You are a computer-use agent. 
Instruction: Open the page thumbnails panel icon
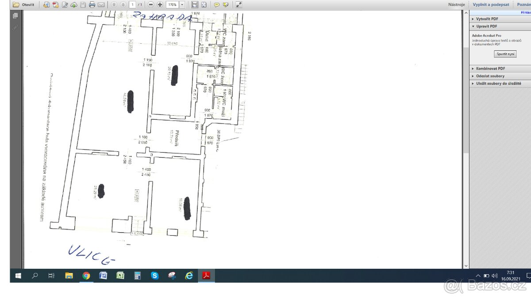[x=15, y=15]
